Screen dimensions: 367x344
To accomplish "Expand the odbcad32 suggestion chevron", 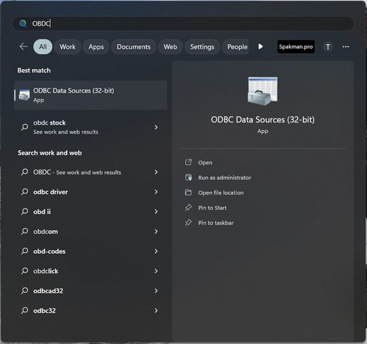I will tap(156, 291).
